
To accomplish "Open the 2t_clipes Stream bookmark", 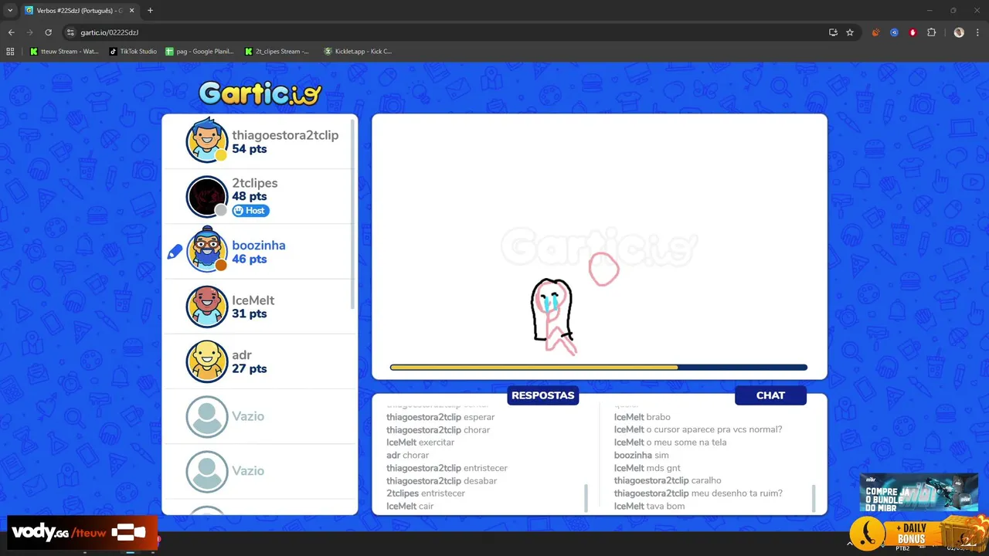I will click(277, 52).
